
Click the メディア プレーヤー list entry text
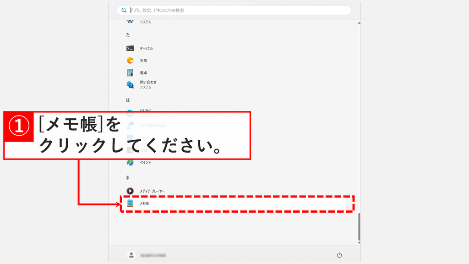(152, 191)
